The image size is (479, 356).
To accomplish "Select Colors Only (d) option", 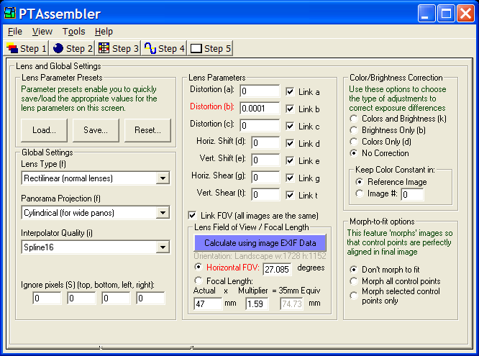I will pos(353,142).
